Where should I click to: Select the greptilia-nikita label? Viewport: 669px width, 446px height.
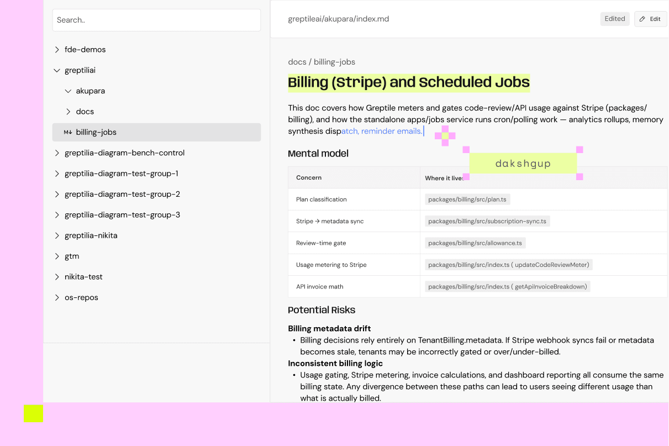tap(91, 235)
